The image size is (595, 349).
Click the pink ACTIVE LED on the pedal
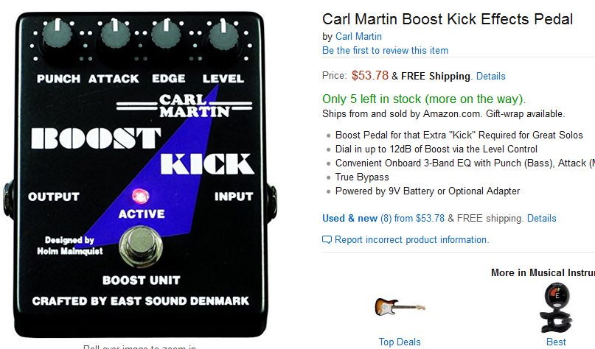coord(139,197)
